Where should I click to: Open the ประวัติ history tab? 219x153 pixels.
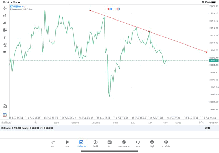pyautogui.click(x=95, y=143)
